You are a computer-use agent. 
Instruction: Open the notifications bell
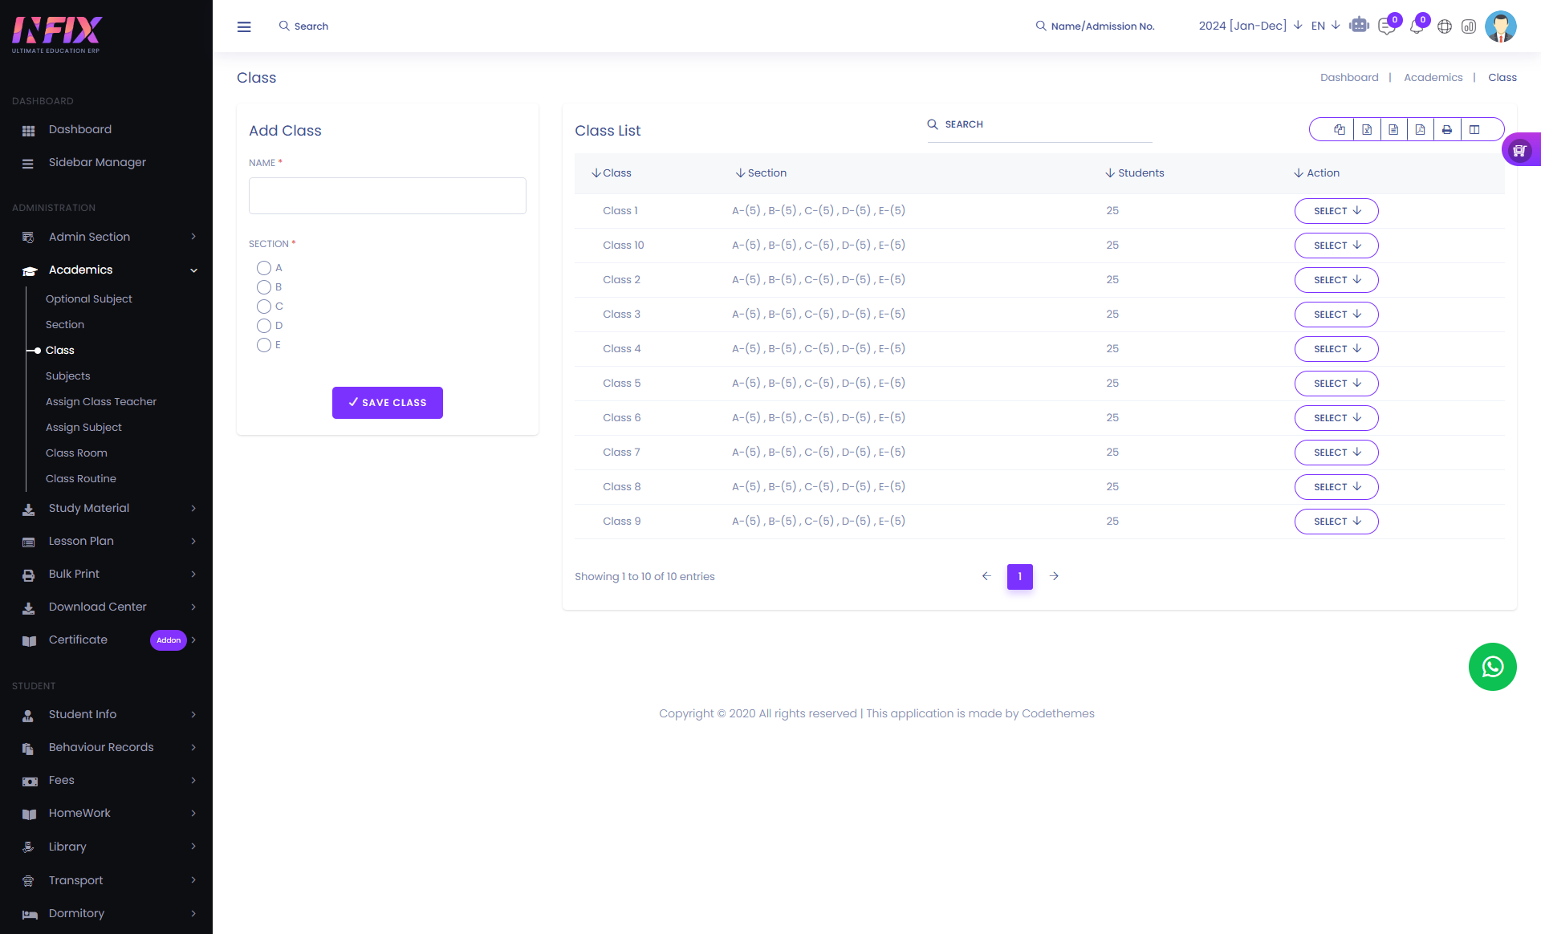pyautogui.click(x=1417, y=26)
